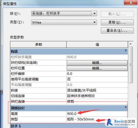Click 编辑 button for 栏杆位置

pyautogui.click(x=97, y=68)
